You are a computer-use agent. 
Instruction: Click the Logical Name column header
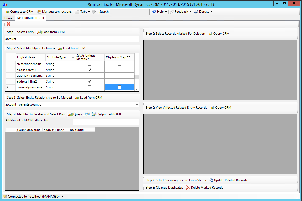pyautogui.click(x=30, y=57)
